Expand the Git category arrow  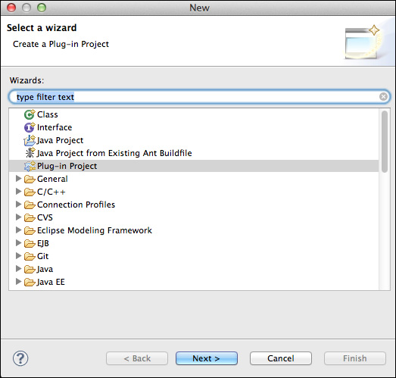click(x=18, y=256)
